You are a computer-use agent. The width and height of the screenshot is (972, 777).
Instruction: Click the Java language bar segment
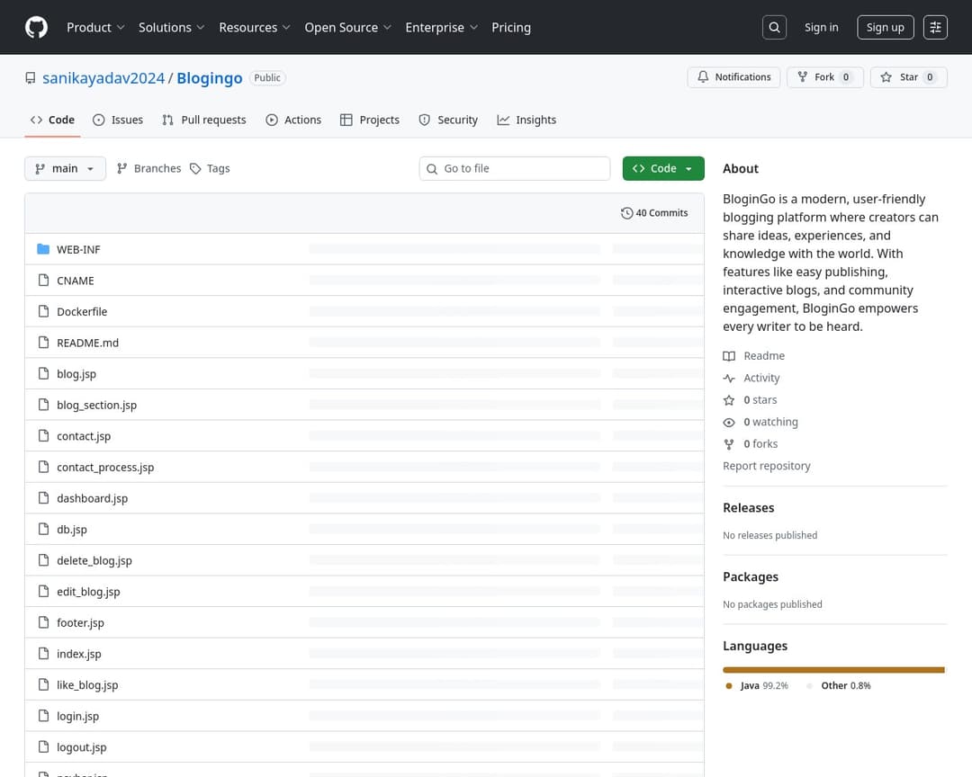(832, 670)
